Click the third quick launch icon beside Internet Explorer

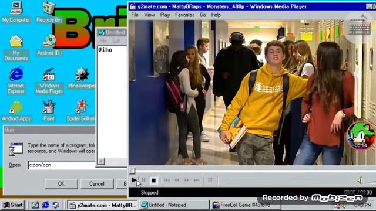coord(56,205)
